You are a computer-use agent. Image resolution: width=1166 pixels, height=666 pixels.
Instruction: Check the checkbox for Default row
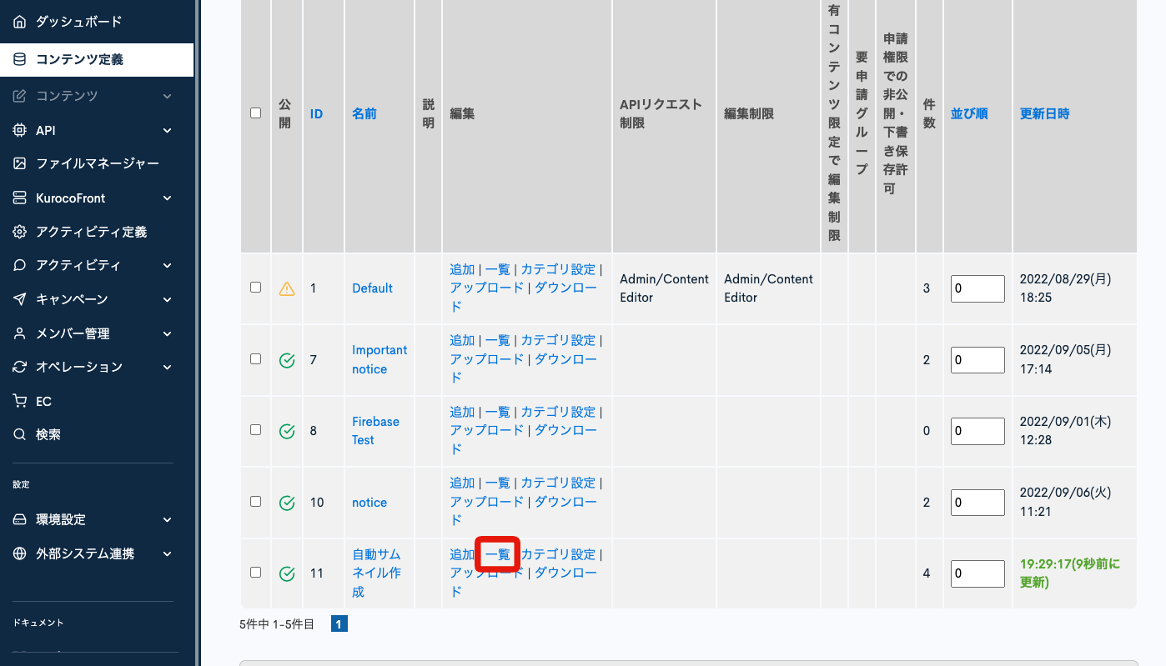pos(256,287)
